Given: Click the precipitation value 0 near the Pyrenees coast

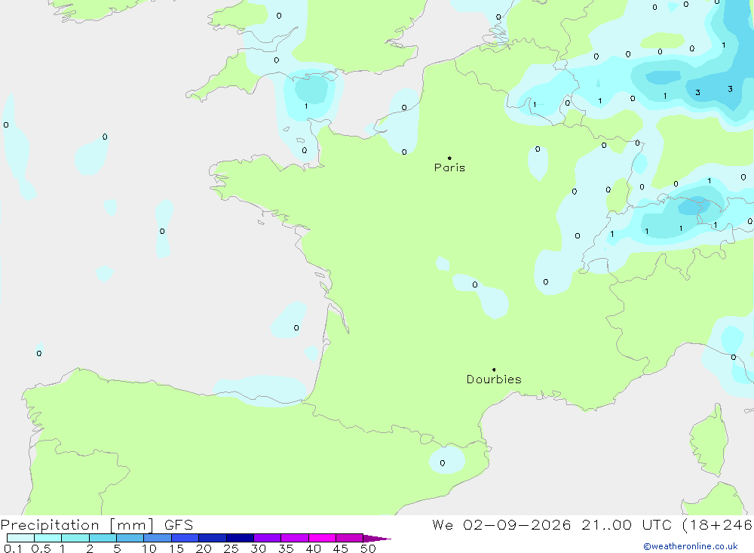Looking at the screenshot, I should (x=443, y=463).
